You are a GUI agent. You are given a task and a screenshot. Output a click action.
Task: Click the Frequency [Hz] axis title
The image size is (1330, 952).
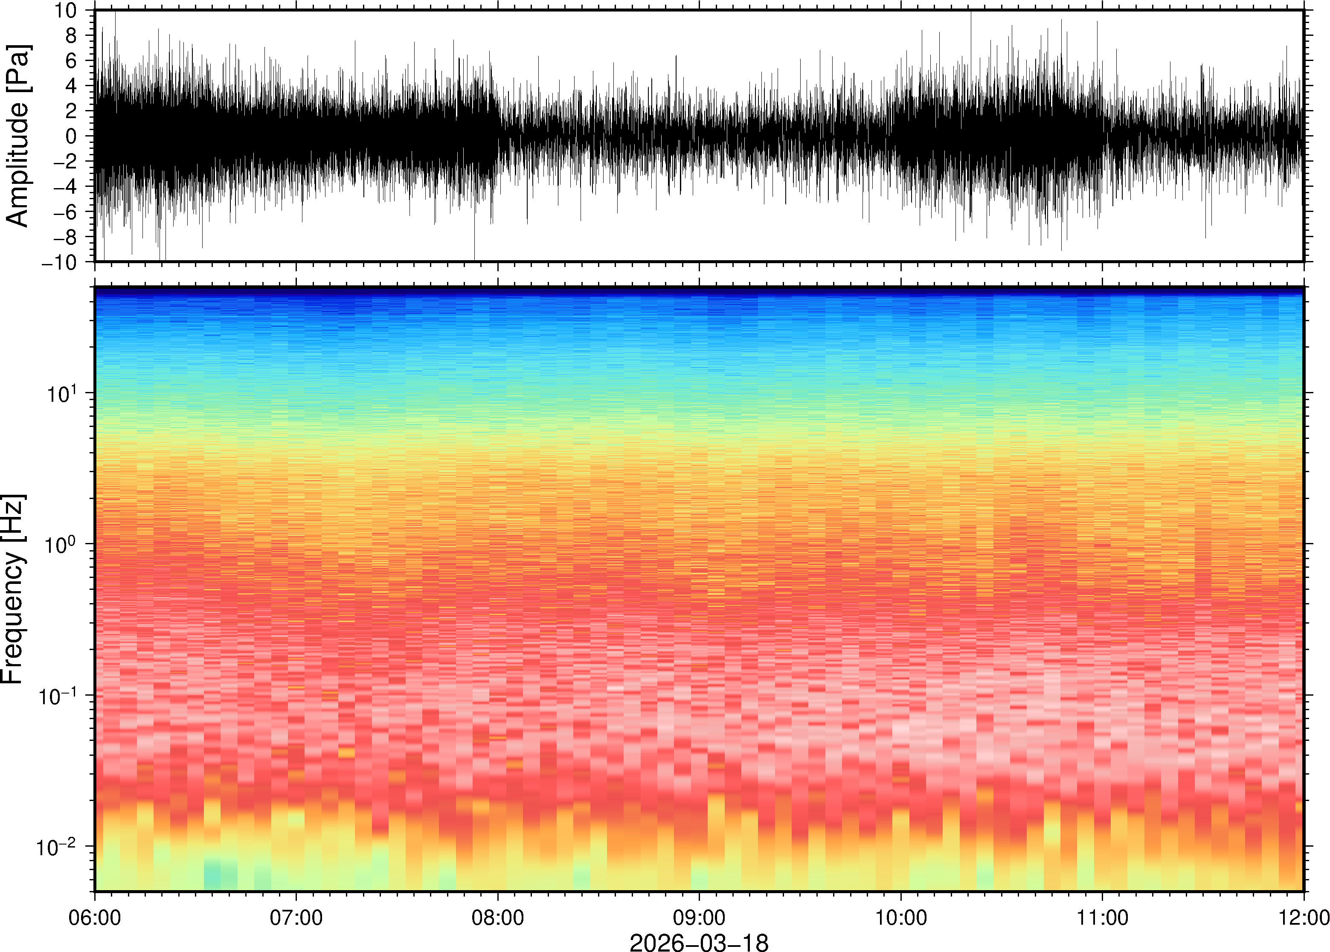13,590
